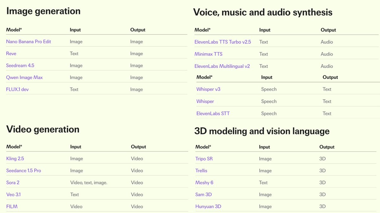Click the 3D output for Hunyuan 3D

coord(322,207)
